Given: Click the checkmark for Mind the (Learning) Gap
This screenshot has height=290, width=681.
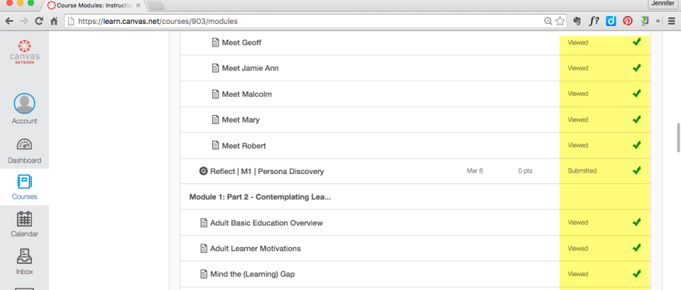Looking at the screenshot, I should pyautogui.click(x=637, y=274).
